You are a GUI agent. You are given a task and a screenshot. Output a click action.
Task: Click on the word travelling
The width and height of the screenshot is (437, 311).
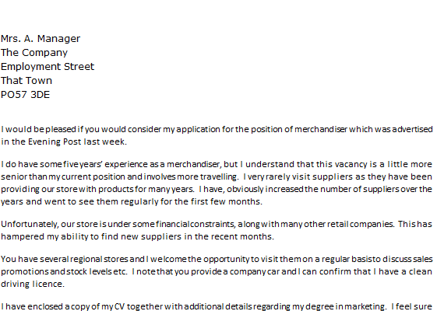point(218,177)
